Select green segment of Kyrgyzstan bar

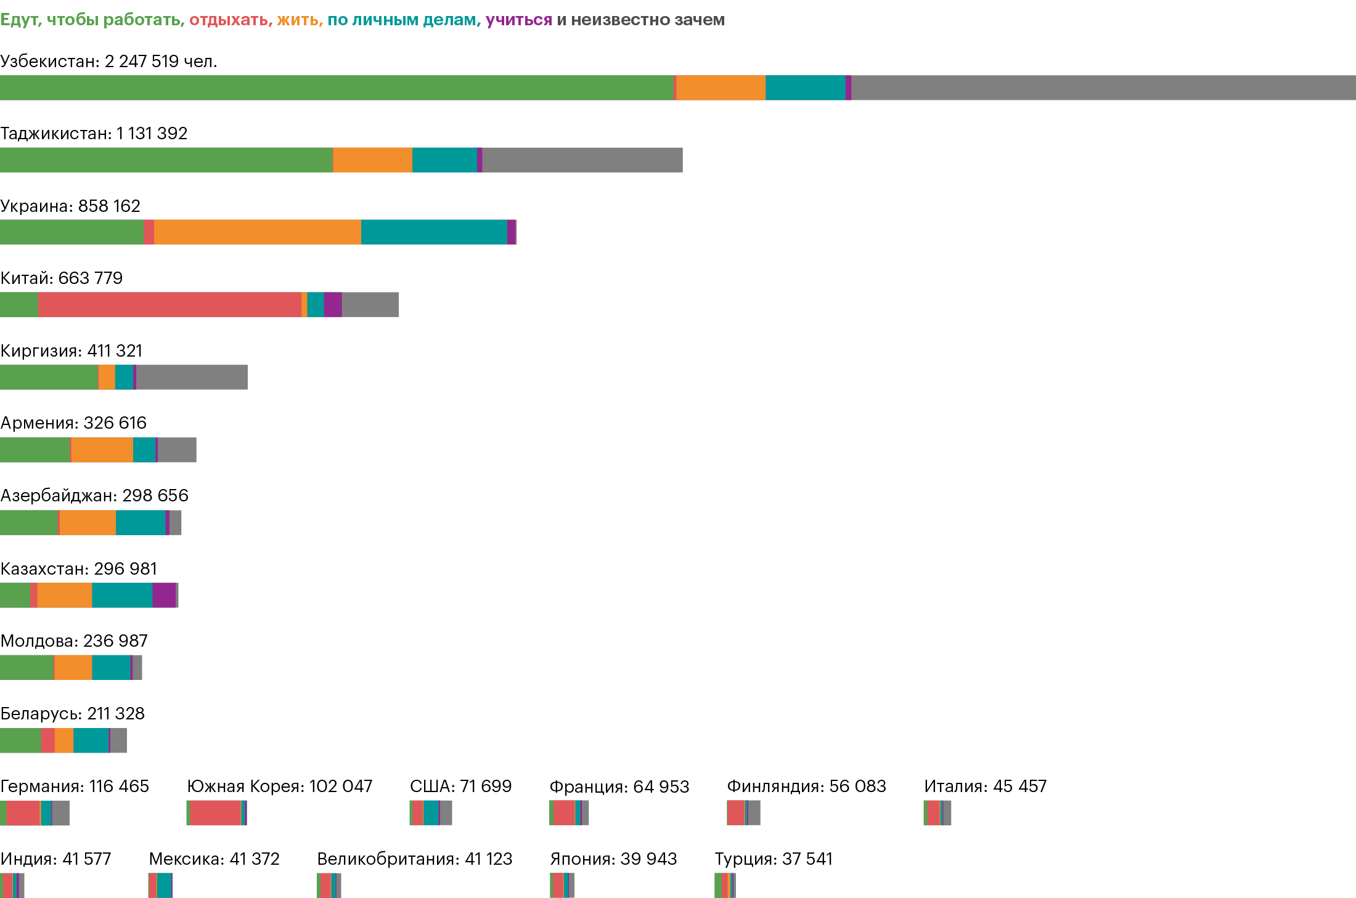click(x=49, y=377)
